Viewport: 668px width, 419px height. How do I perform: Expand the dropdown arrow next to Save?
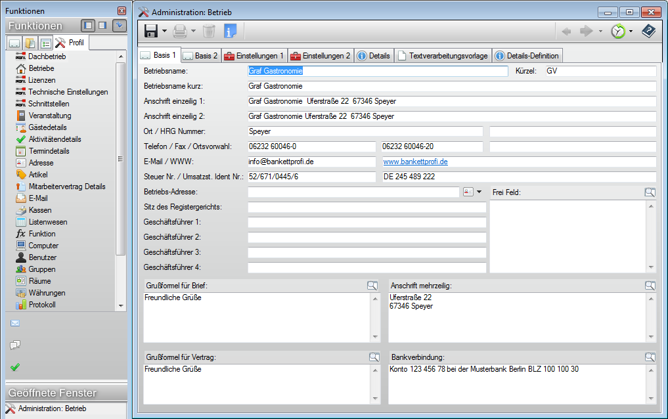[x=164, y=31]
